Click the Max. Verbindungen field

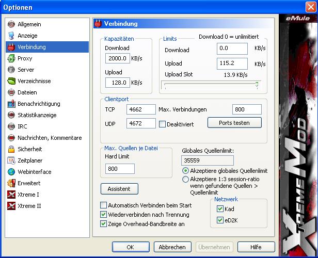(247, 109)
